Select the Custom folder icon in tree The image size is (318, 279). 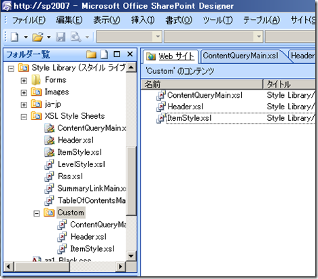[49, 212]
